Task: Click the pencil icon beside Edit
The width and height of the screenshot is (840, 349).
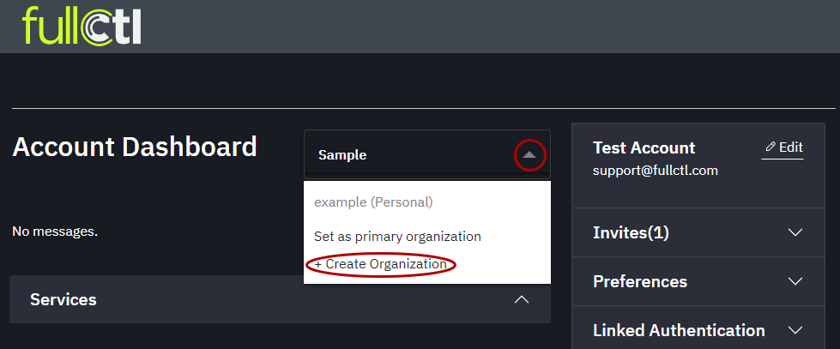Action: tap(770, 147)
